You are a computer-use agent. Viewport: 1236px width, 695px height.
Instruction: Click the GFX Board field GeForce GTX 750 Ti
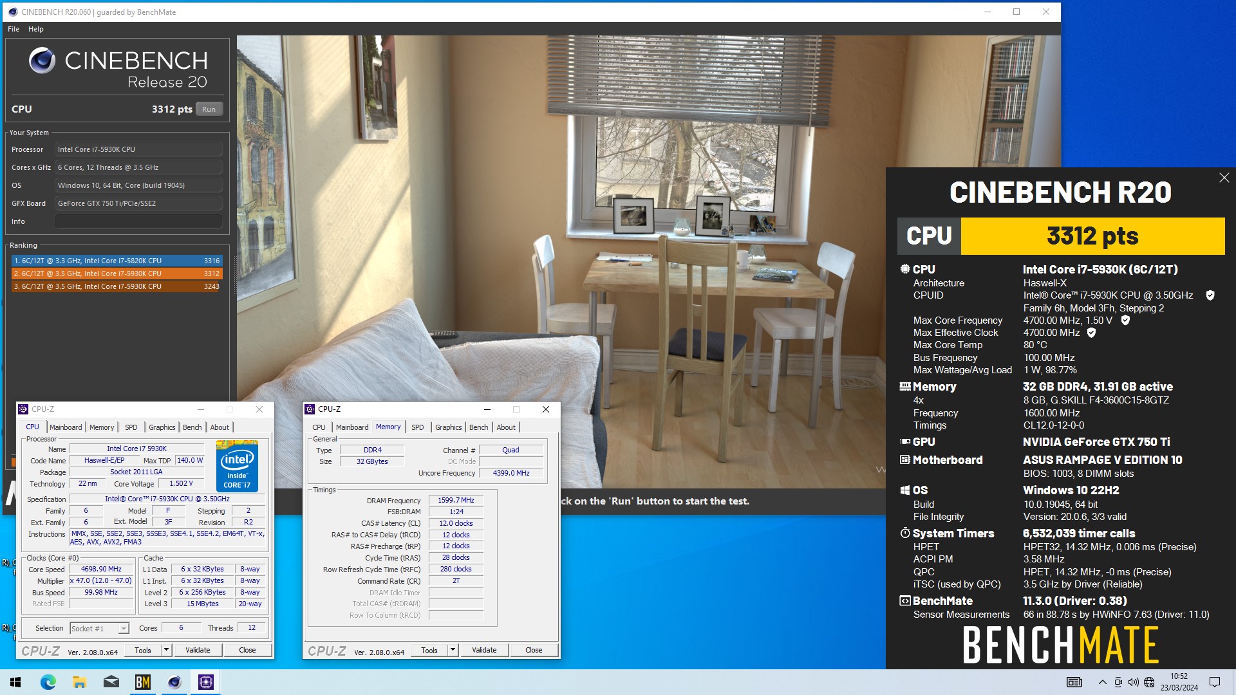coord(138,203)
